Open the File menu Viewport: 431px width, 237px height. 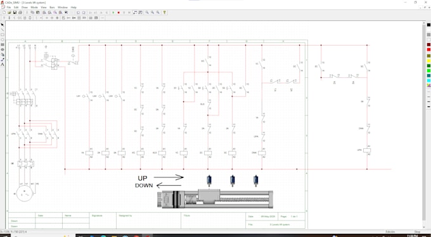pos(8,8)
